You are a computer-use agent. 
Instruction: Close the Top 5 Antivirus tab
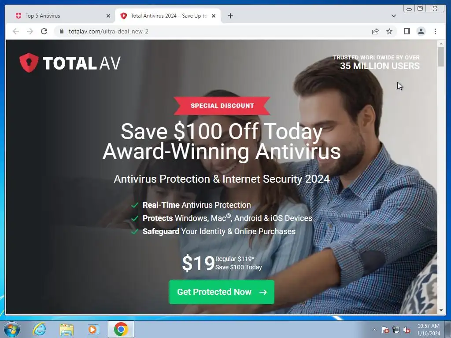pyautogui.click(x=108, y=16)
